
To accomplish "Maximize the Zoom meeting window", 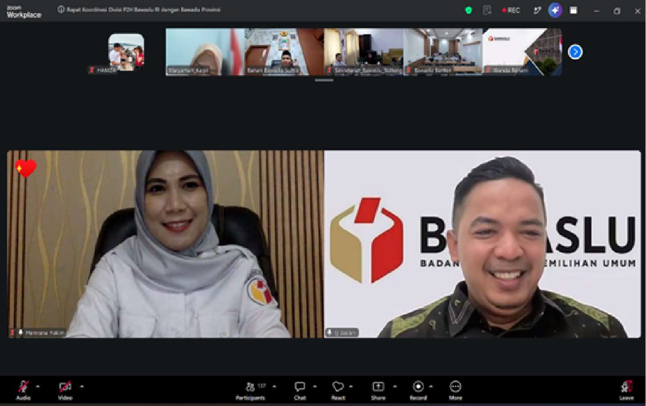I will pos(617,11).
